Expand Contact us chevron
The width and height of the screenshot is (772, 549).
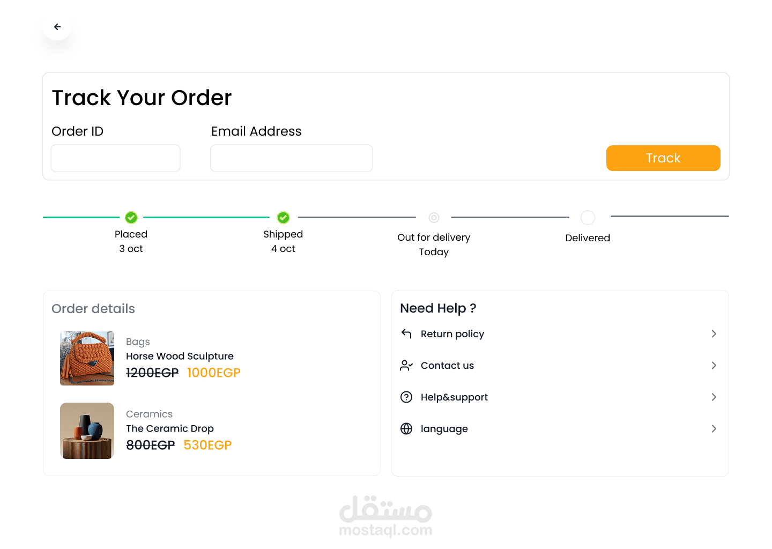tap(714, 366)
